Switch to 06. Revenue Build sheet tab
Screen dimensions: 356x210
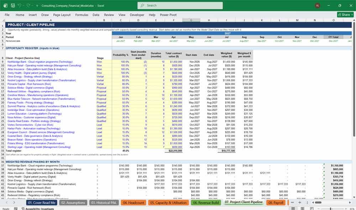pyautogui.click(x=206, y=203)
